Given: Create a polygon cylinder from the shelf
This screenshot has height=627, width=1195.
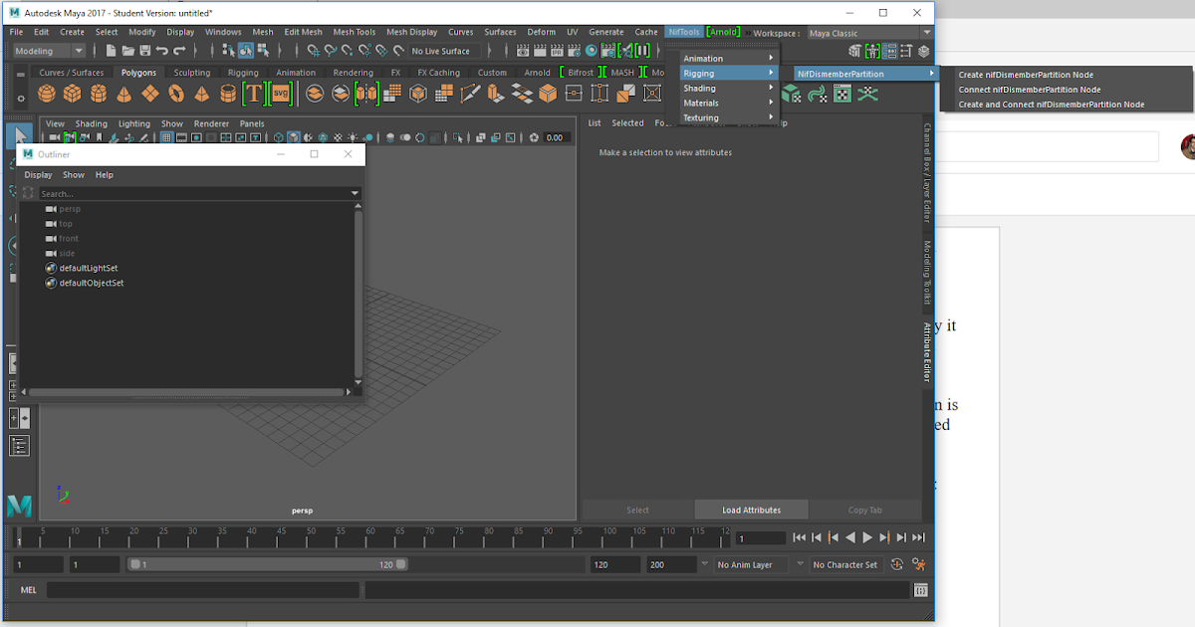Looking at the screenshot, I should [99, 94].
